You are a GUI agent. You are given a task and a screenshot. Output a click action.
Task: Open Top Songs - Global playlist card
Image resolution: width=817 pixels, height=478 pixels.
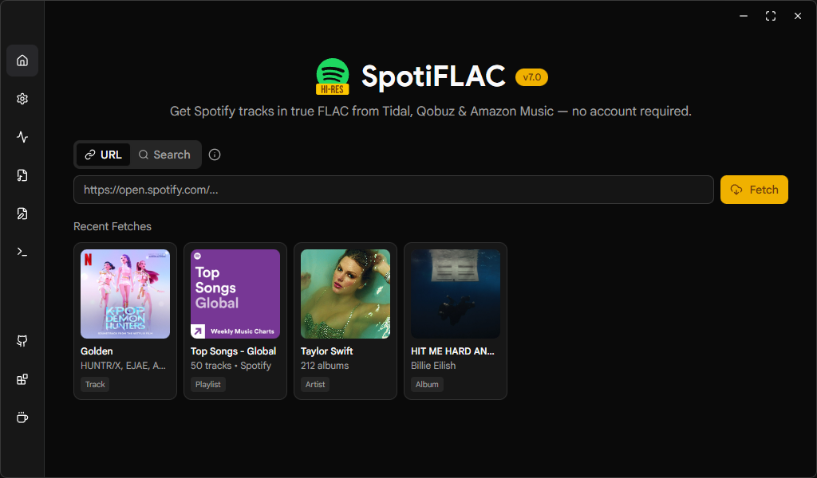point(235,320)
